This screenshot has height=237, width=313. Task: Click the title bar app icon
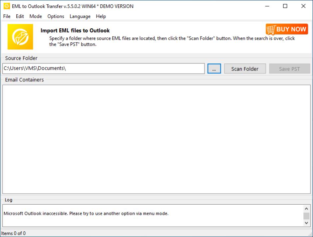[7, 6]
